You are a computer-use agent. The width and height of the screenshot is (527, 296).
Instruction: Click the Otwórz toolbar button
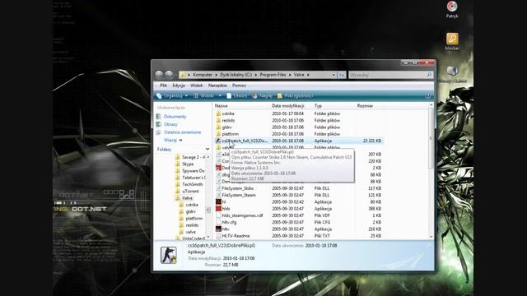(x=237, y=96)
